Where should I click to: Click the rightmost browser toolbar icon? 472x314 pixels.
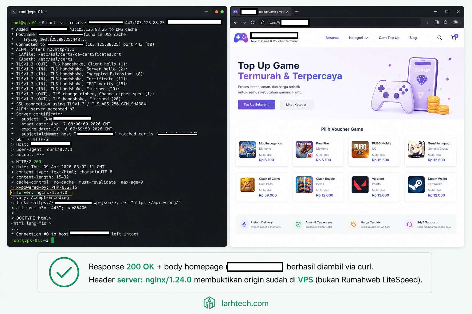click(455, 22)
